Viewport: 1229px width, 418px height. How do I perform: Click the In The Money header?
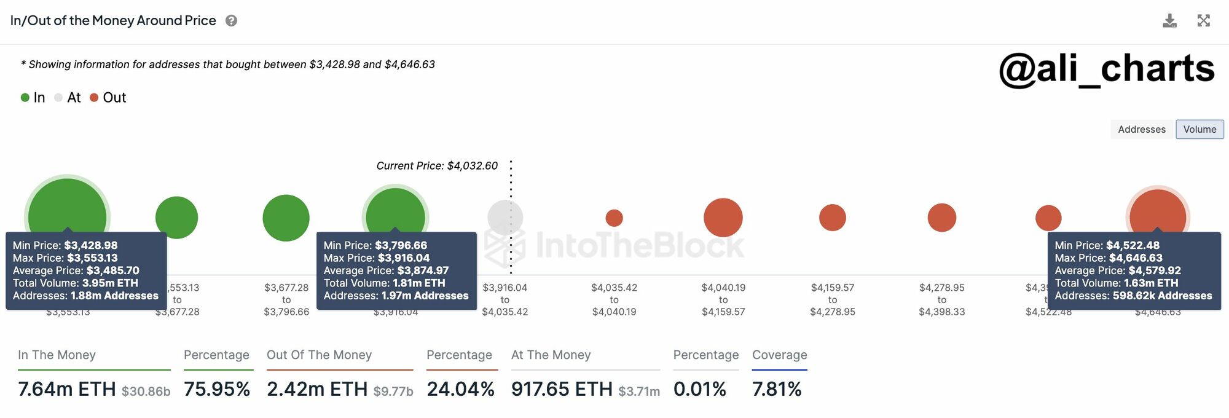coord(57,355)
